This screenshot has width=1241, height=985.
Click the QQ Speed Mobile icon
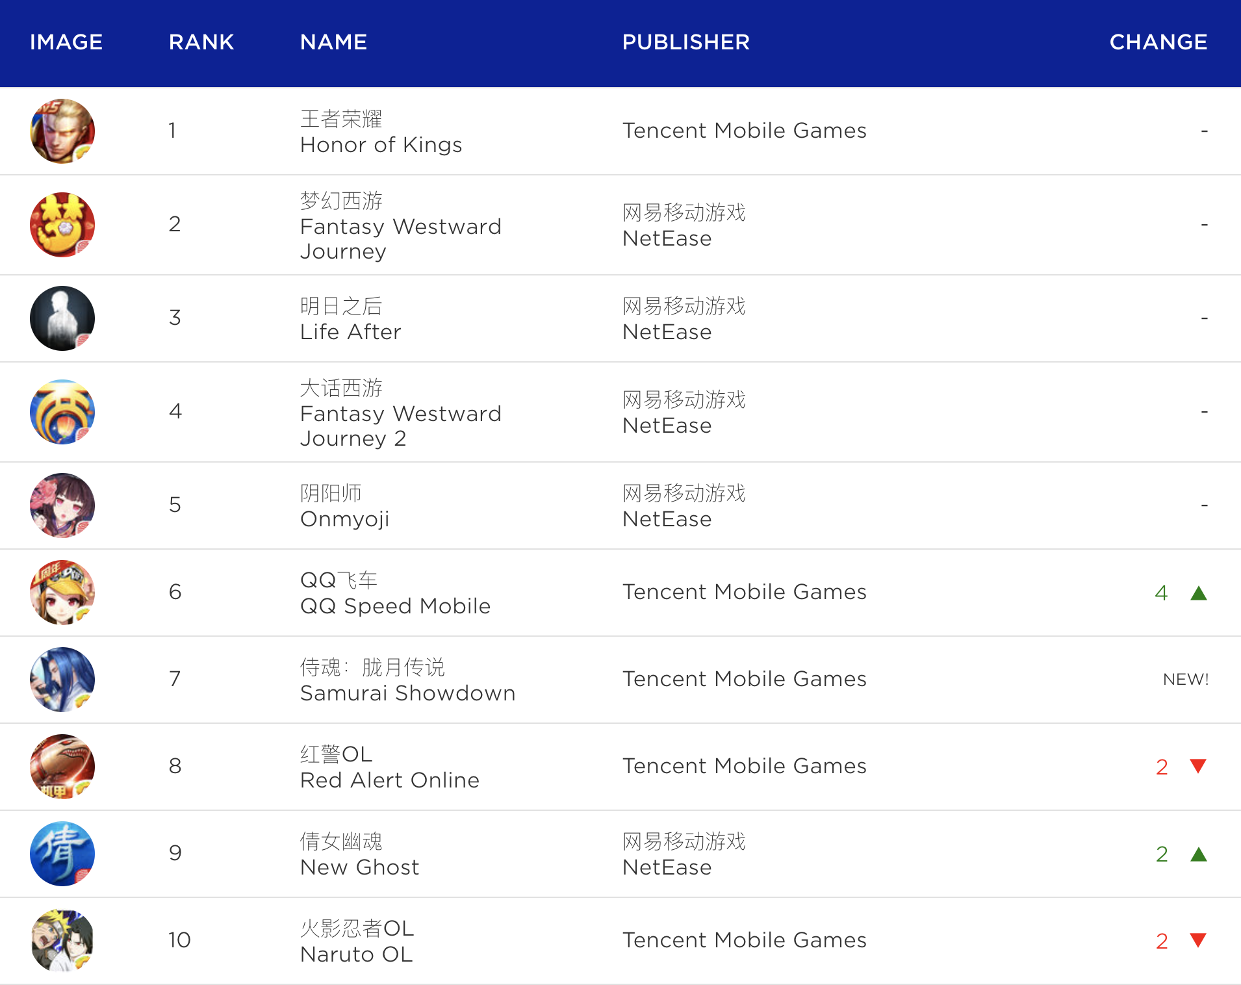point(62,593)
